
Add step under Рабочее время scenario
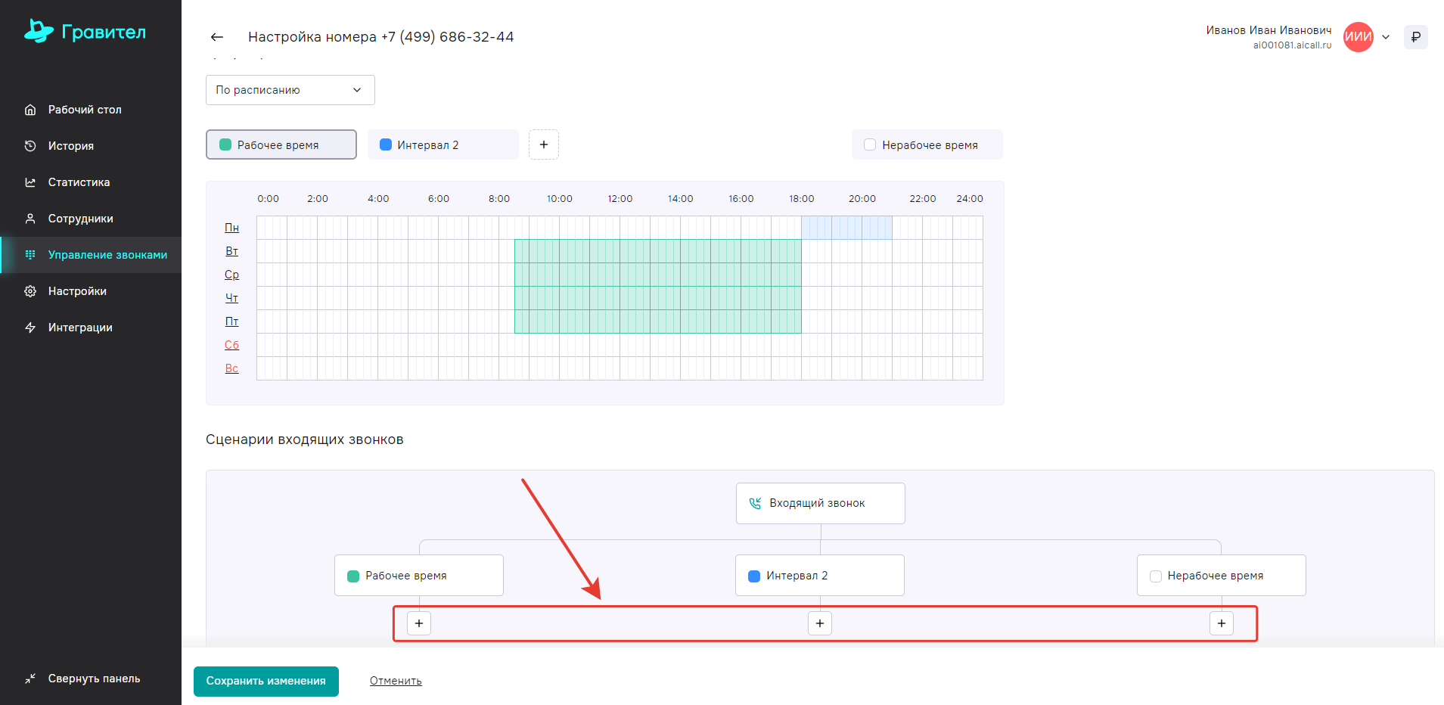tap(419, 623)
